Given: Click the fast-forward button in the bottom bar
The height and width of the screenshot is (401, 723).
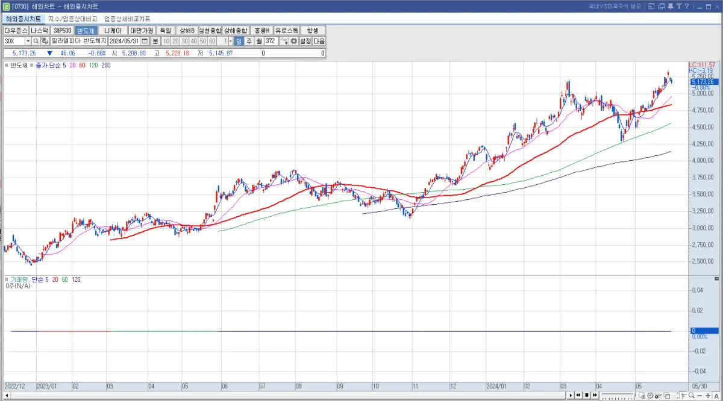Looking at the screenshot, I should point(595,395).
